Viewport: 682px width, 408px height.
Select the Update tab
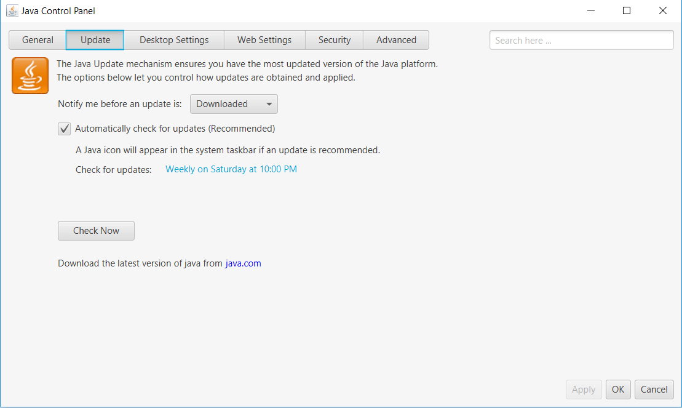[x=95, y=39]
